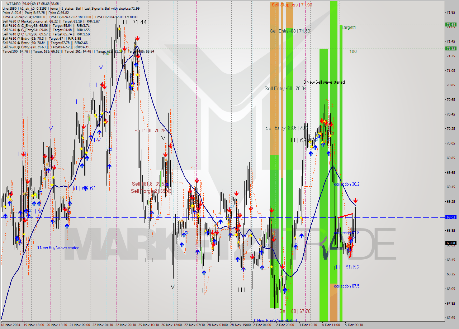Viewport: 459px width, 329px height.
Task: Click the blue 69.03 price tag
Action: tap(451, 217)
